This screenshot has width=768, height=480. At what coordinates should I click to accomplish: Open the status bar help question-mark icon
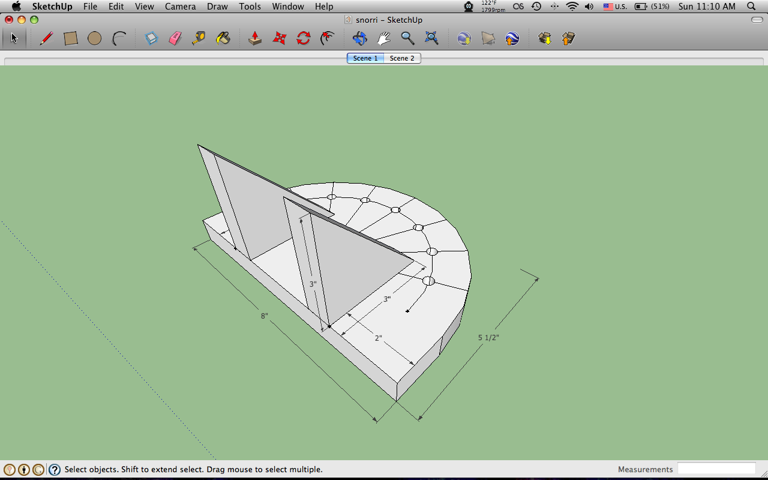55,470
